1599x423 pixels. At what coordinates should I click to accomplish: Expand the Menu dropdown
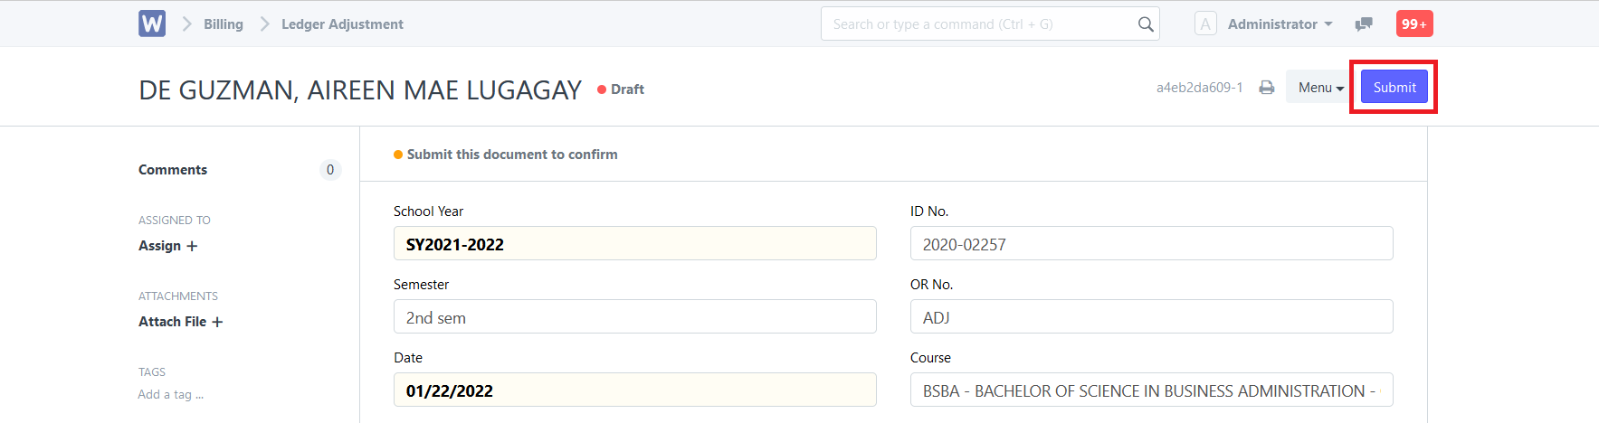(1320, 88)
